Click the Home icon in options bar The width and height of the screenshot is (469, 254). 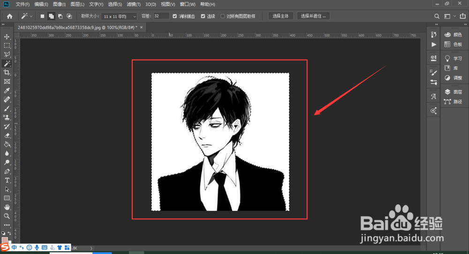9,16
